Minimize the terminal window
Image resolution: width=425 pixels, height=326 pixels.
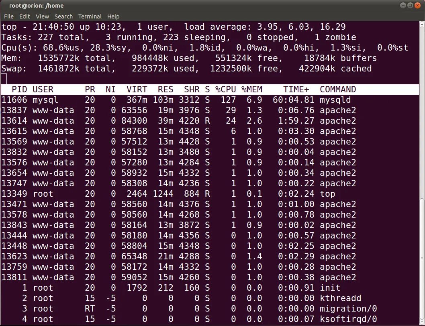pyautogui.click(x=403, y=5)
